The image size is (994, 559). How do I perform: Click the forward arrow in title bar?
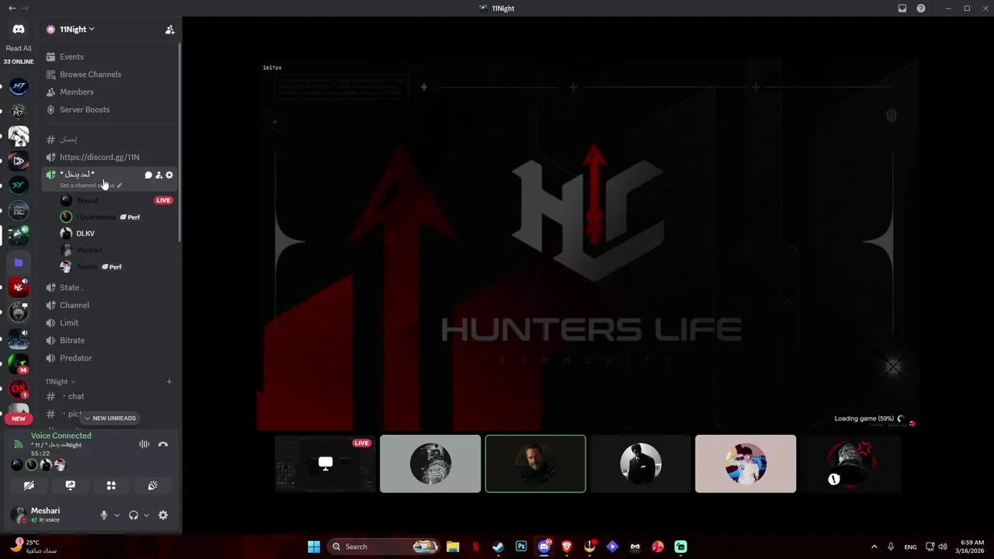click(x=26, y=9)
